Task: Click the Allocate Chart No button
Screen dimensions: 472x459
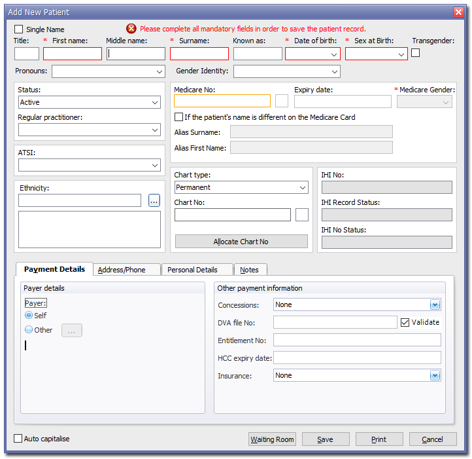Action: click(241, 242)
